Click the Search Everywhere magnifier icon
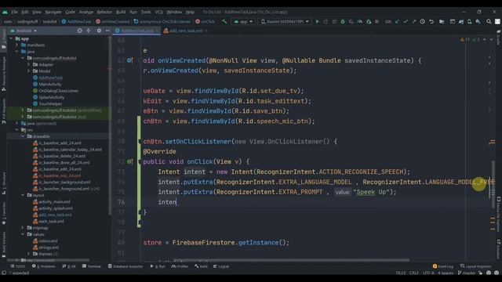Viewport: 502px width, 282px height. [489, 21]
